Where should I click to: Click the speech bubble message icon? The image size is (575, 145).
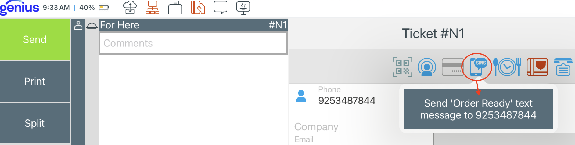pos(221,7)
